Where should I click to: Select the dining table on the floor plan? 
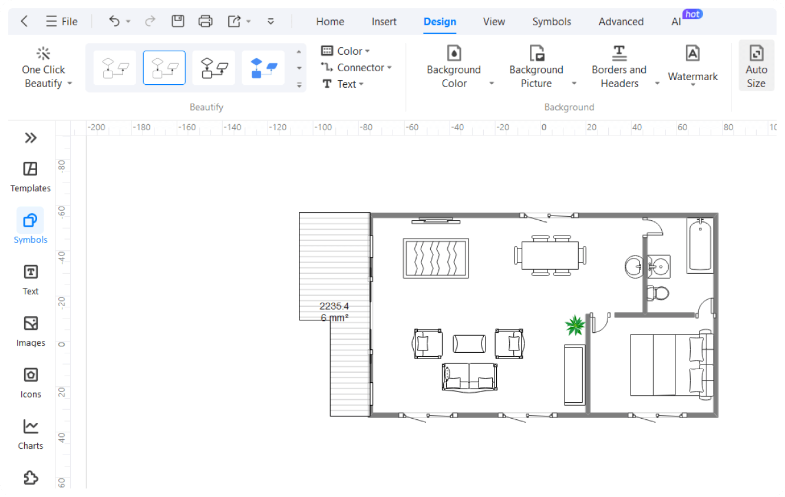[x=550, y=255]
